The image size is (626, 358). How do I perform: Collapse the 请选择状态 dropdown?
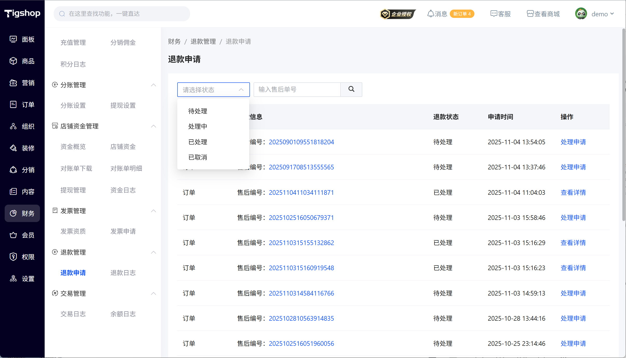point(241,90)
